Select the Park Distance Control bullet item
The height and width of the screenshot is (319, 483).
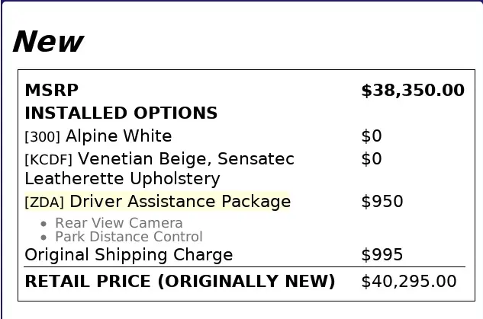[x=128, y=237]
